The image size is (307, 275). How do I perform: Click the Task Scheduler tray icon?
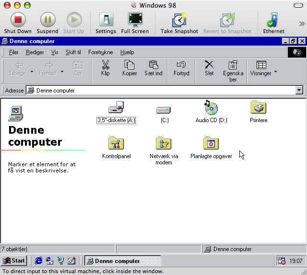(x=282, y=261)
